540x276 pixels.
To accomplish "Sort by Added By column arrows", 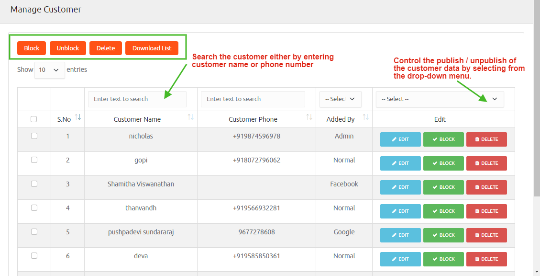I will [365, 117].
